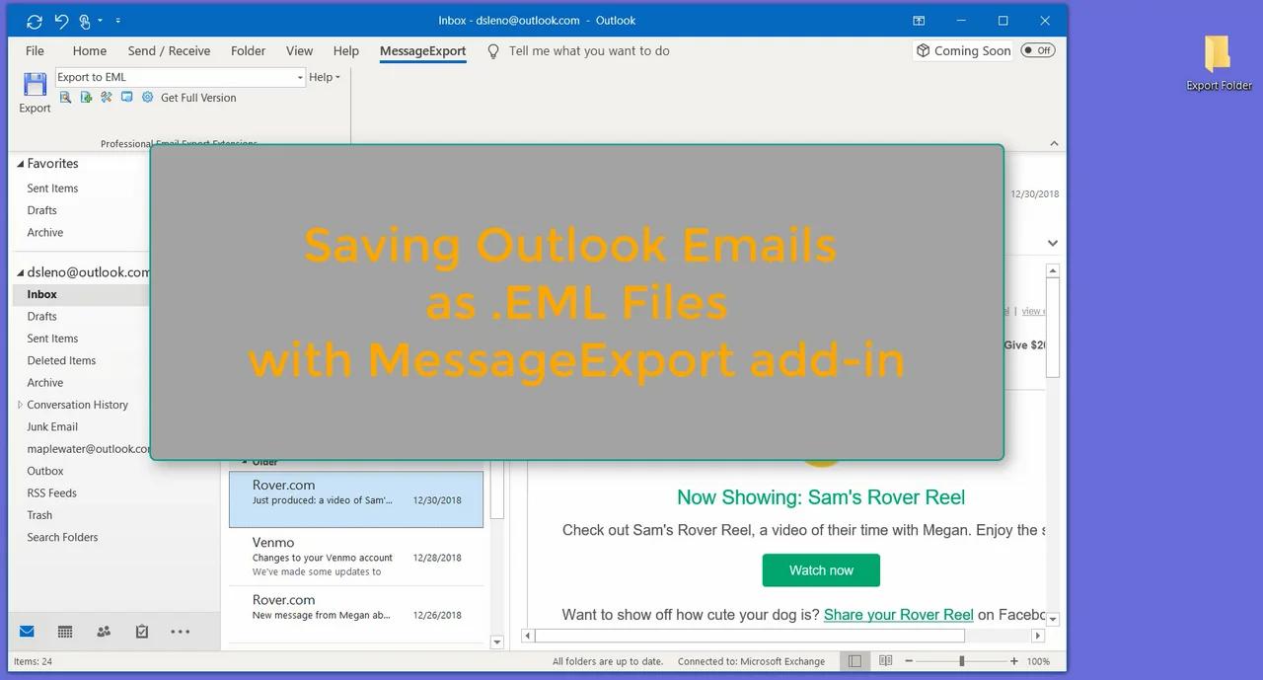Click the touch/mouse mode icon
This screenshot has width=1263, height=680.
(86, 21)
